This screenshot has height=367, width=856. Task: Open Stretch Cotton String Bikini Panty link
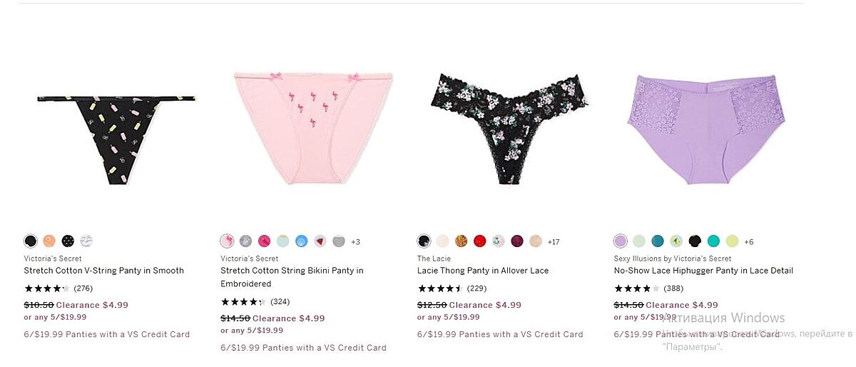click(x=292, y=277)
